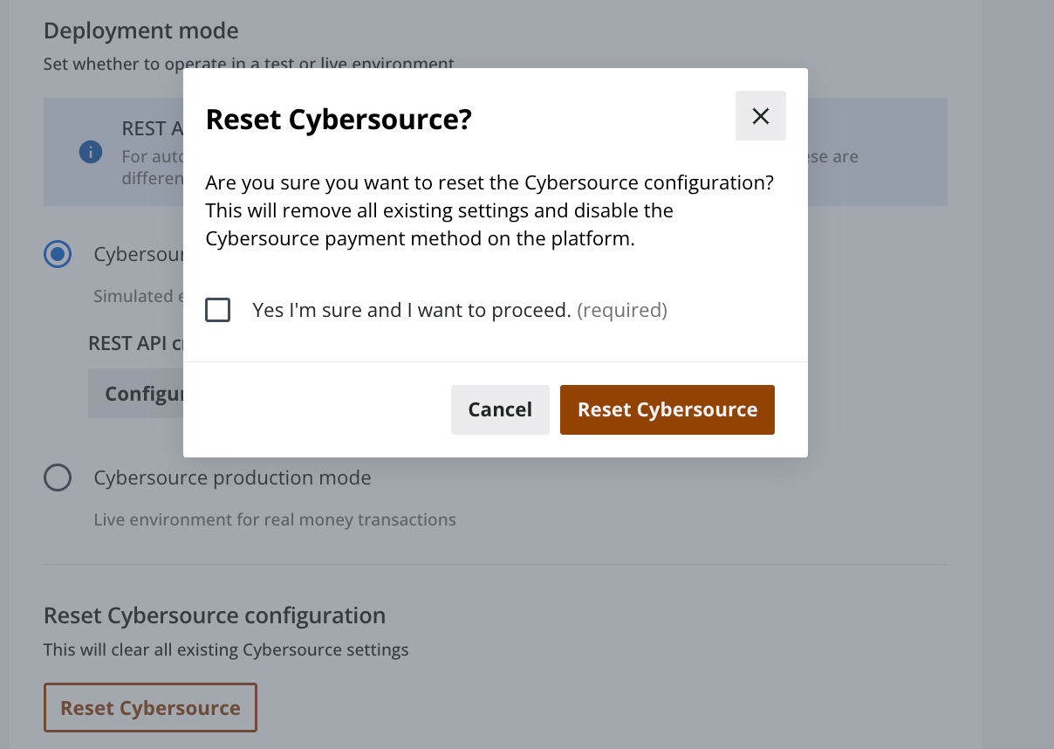Select the Cybersource production mode option
1054x749 pixels.
click(58, 478)
